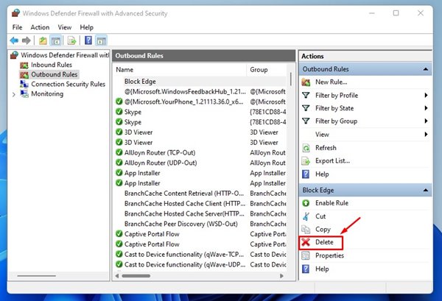The image size is (442, 301).
Task: Collapse the Outbound Rules actions section
Action: click(x=426, y=69)
